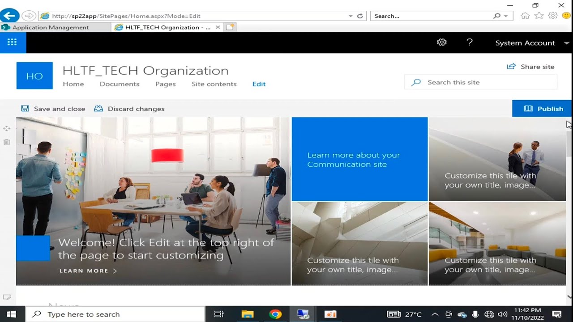Open the SharePoint app launcher waffle
Image resolution: width=573 pixels, height=322 pixels.
click(13, 42)
